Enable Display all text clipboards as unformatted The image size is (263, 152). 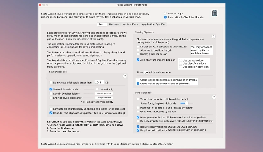coord(138,46)
